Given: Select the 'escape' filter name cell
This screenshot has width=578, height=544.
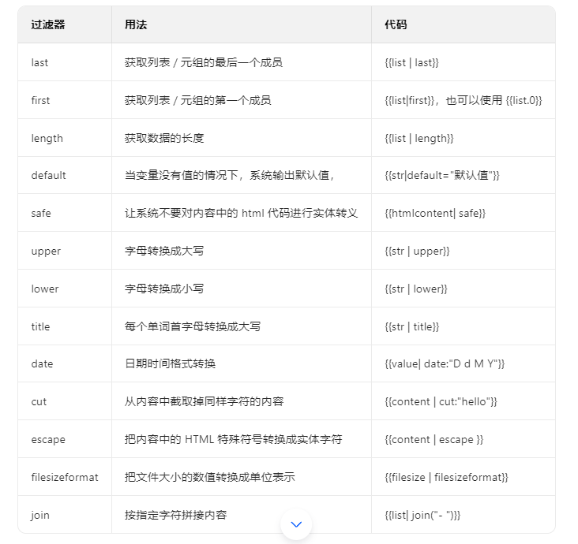Looking at the screenshot, I should (x=48, y=439).
